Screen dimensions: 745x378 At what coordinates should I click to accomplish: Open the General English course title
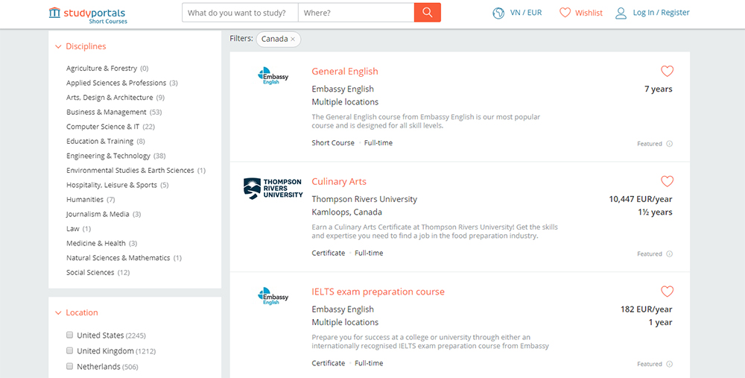[345, 72]
